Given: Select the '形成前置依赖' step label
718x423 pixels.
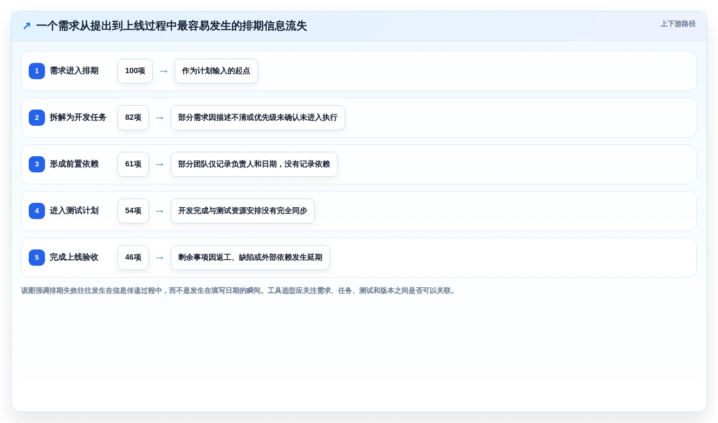Looking at the screenshot, I should pyautogui.click(x=74, y=164).
